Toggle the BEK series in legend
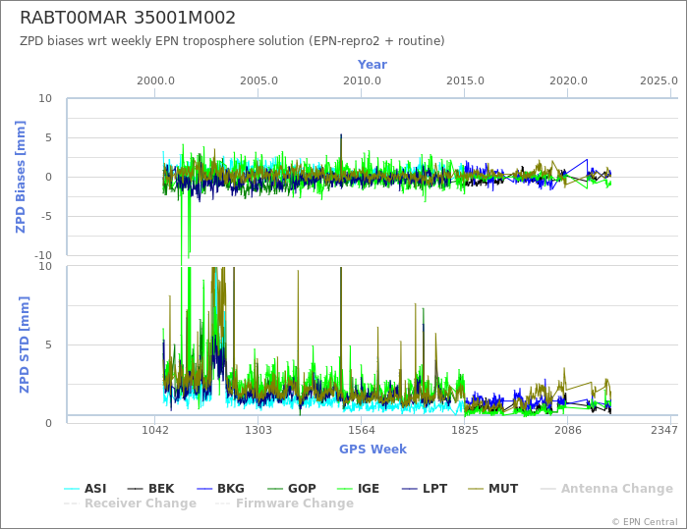This screenshot has height=530, width=688. [150, 489]
